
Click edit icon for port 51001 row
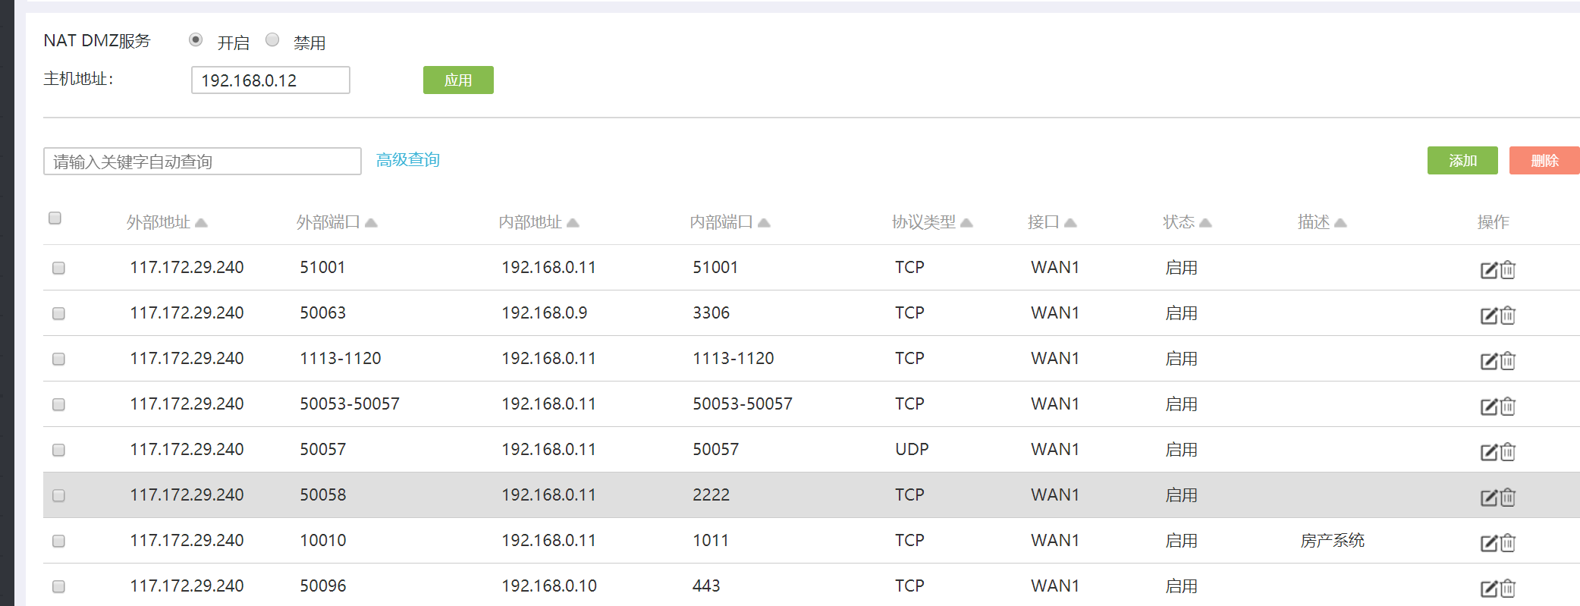pyautogui.click(x=1488, y=270)
